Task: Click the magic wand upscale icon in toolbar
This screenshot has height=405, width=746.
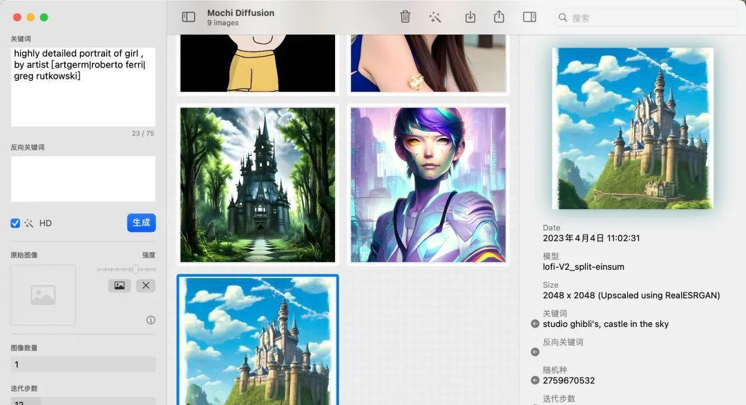Action: coord(435,17)
